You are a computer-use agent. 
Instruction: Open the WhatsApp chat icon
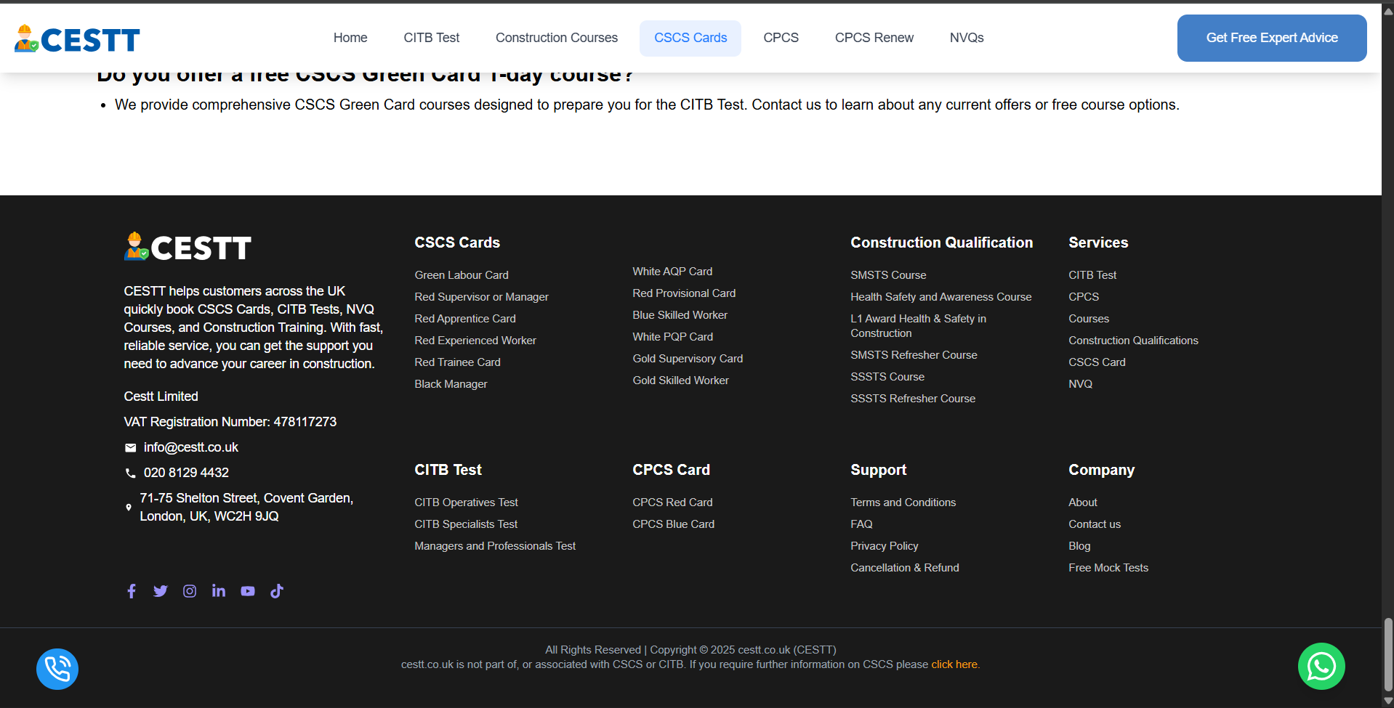pos(1321,666)
